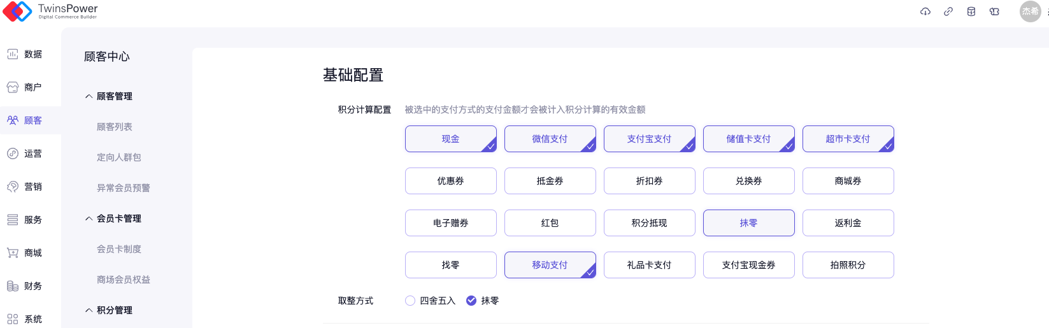Navigate to 异常会员预警 page
Viewport: 1049px width, 328px height.
click(124, 188)
